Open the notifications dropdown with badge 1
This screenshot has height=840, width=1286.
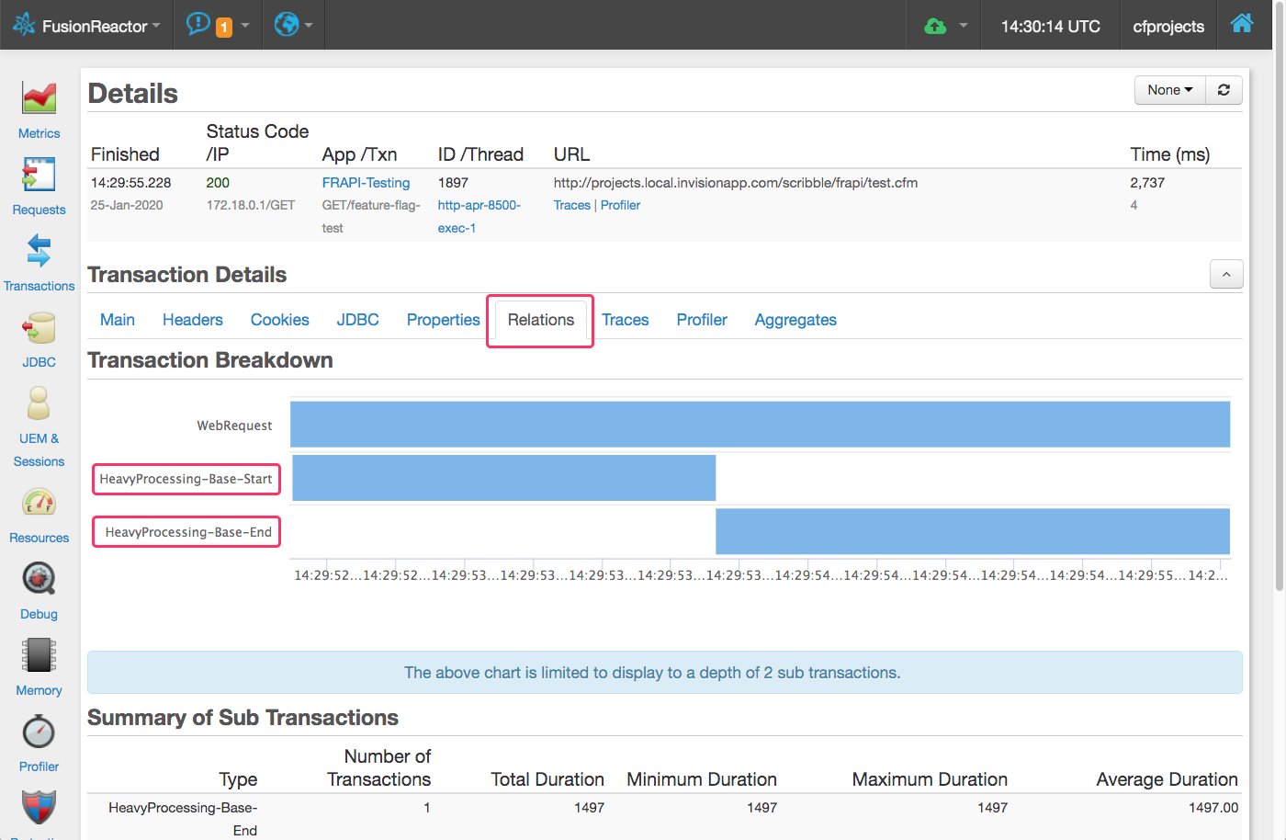(x=217, y=26)
